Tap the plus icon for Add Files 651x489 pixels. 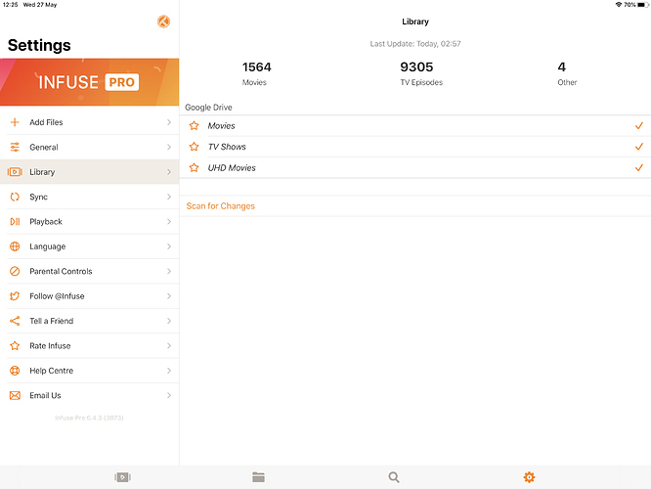(x=15, y=122)
